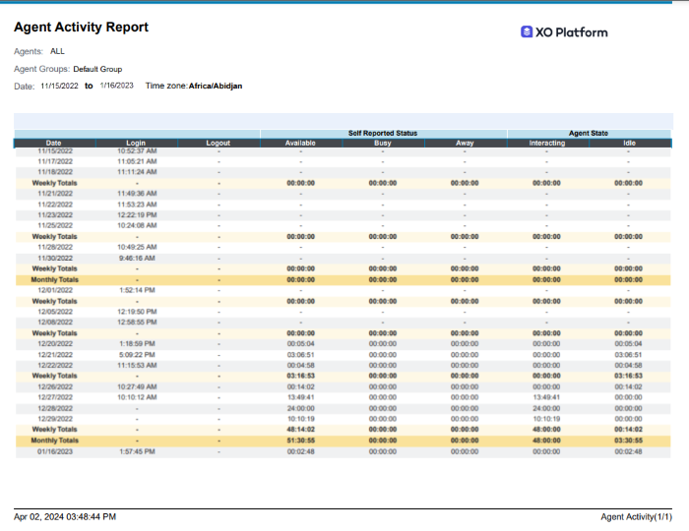689x531 pixels.
Task: Click the Logout column header
Action: click(218, 144)
